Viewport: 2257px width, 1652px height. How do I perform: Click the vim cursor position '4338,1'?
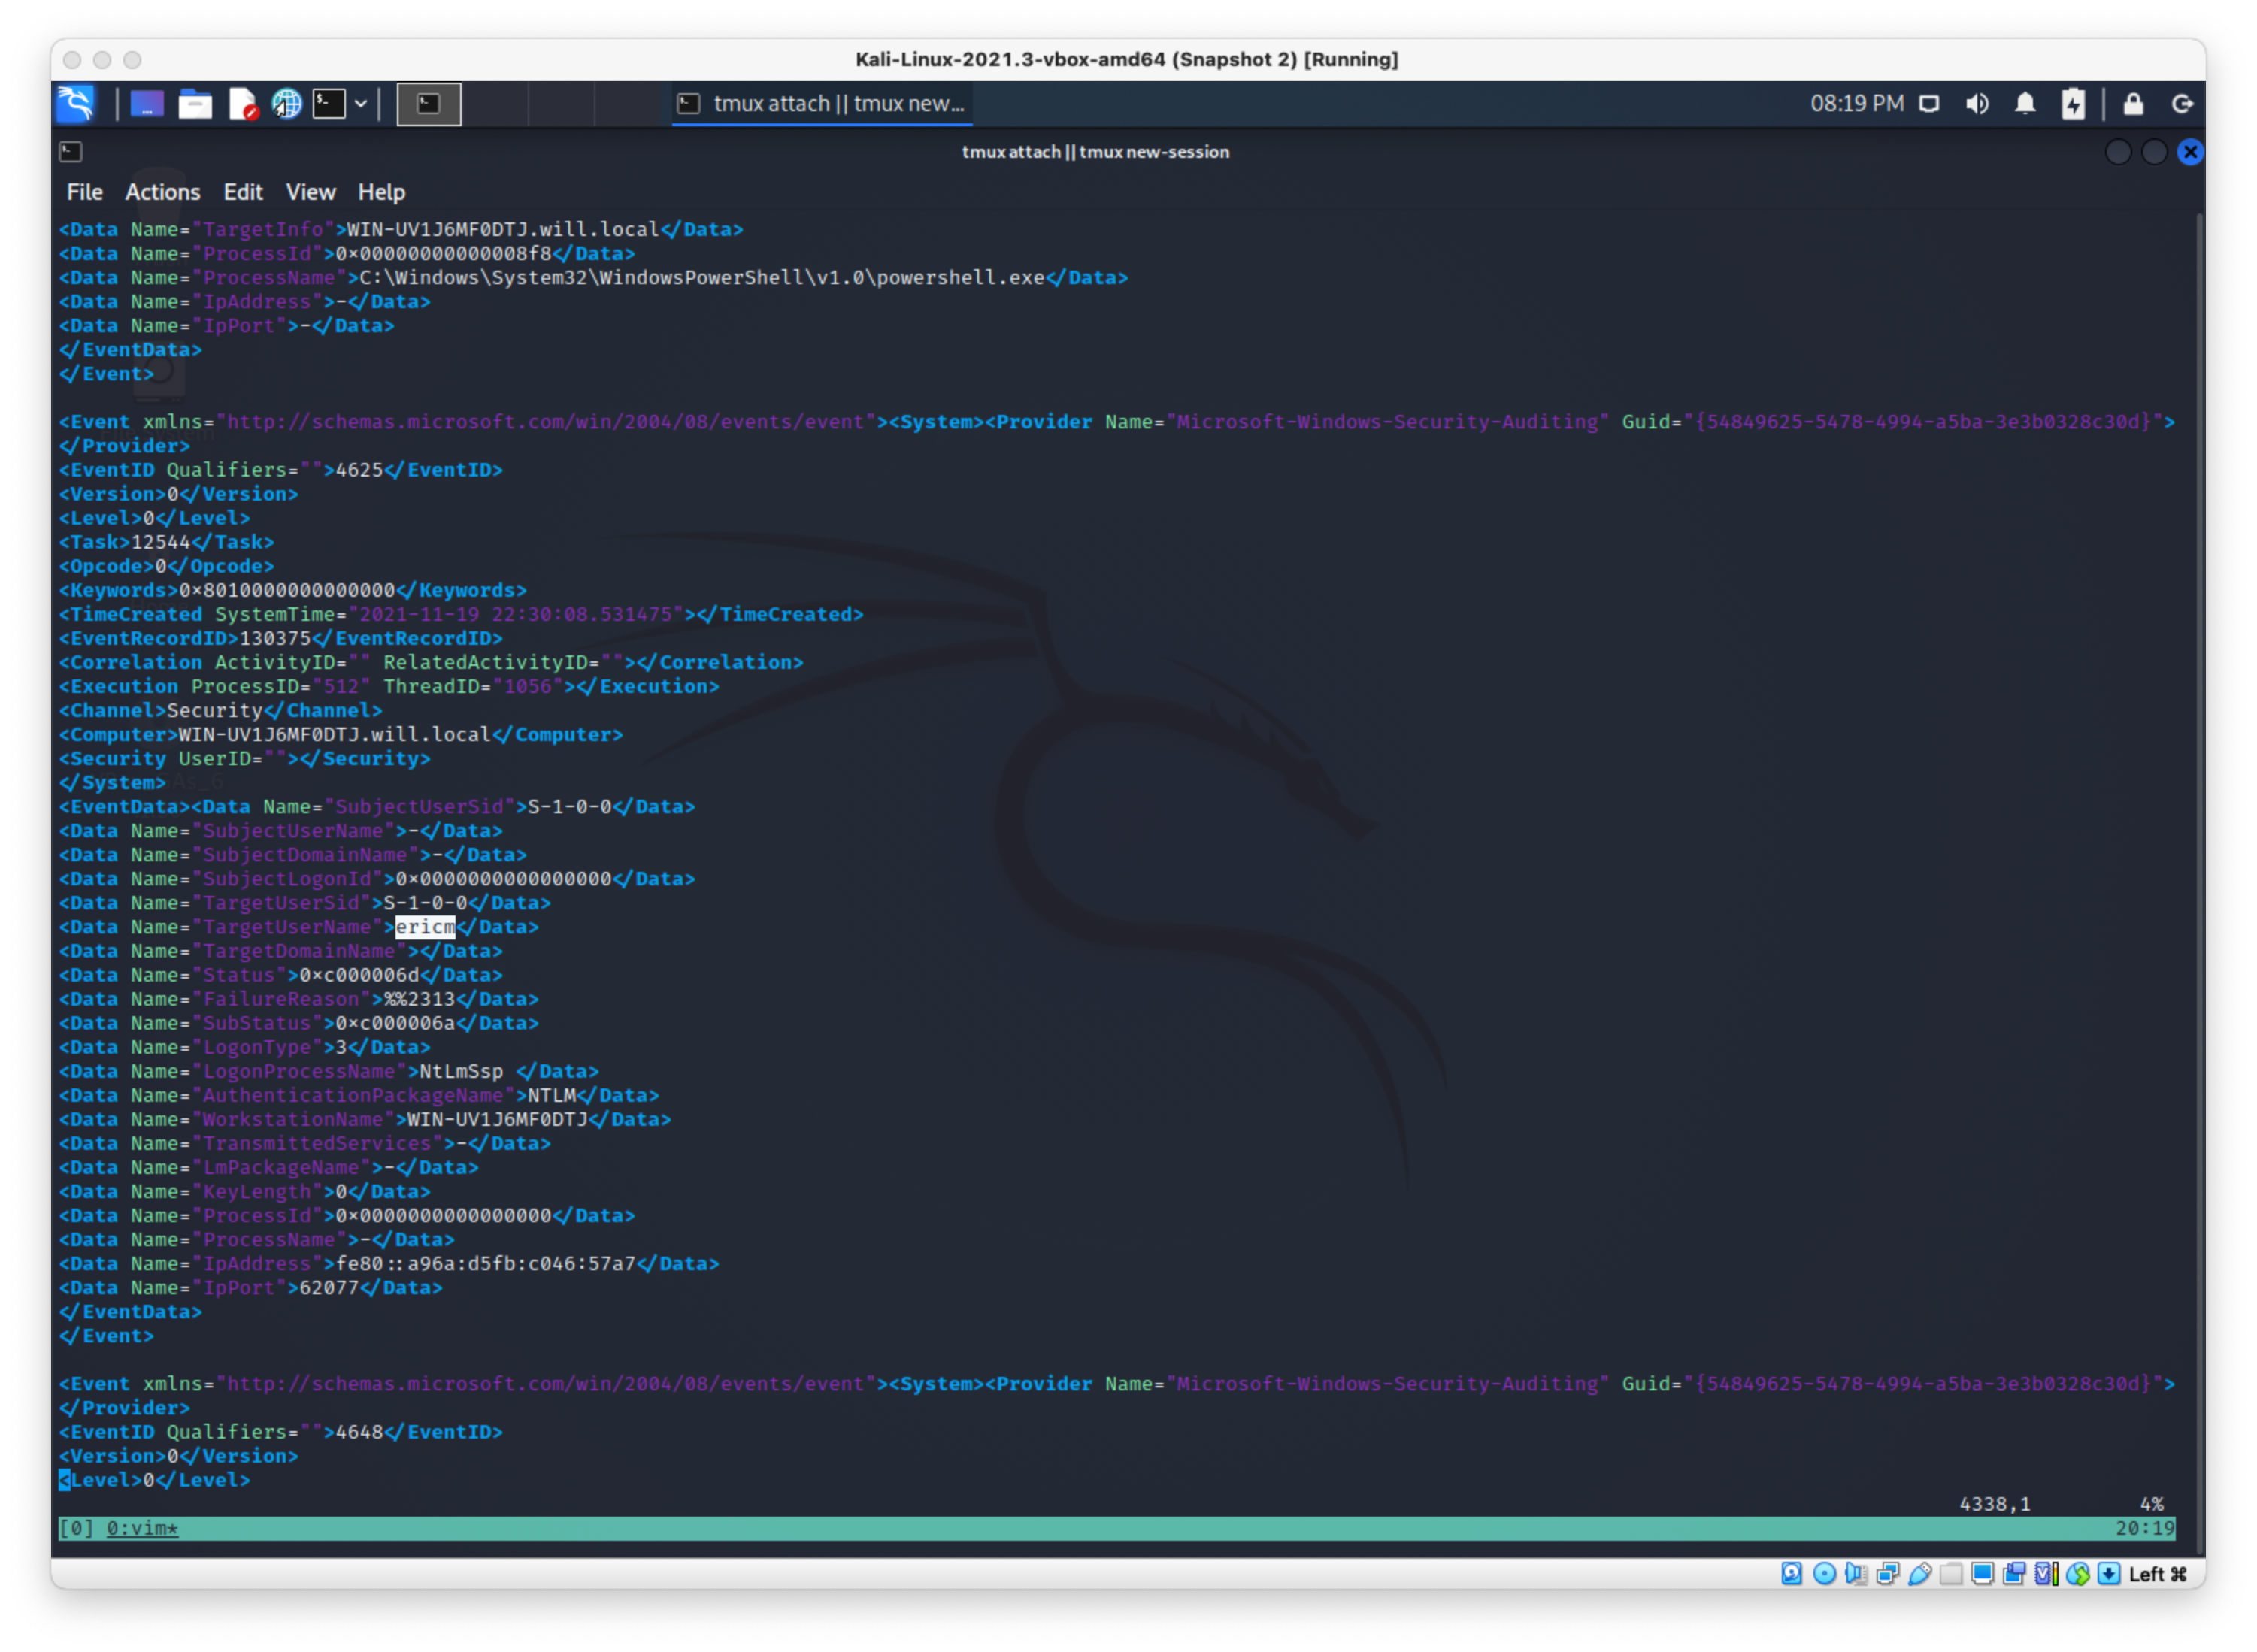pyautogui.click(x=1995, y=1504)
